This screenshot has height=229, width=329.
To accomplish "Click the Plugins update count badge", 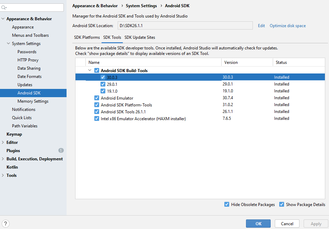I will [61, 150].
